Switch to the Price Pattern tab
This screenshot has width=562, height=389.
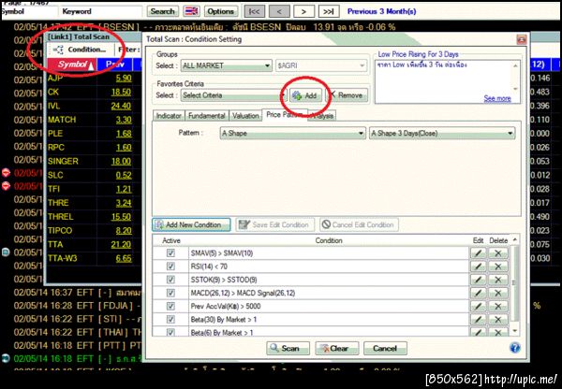pyautogui.click(x=284, y=115)
